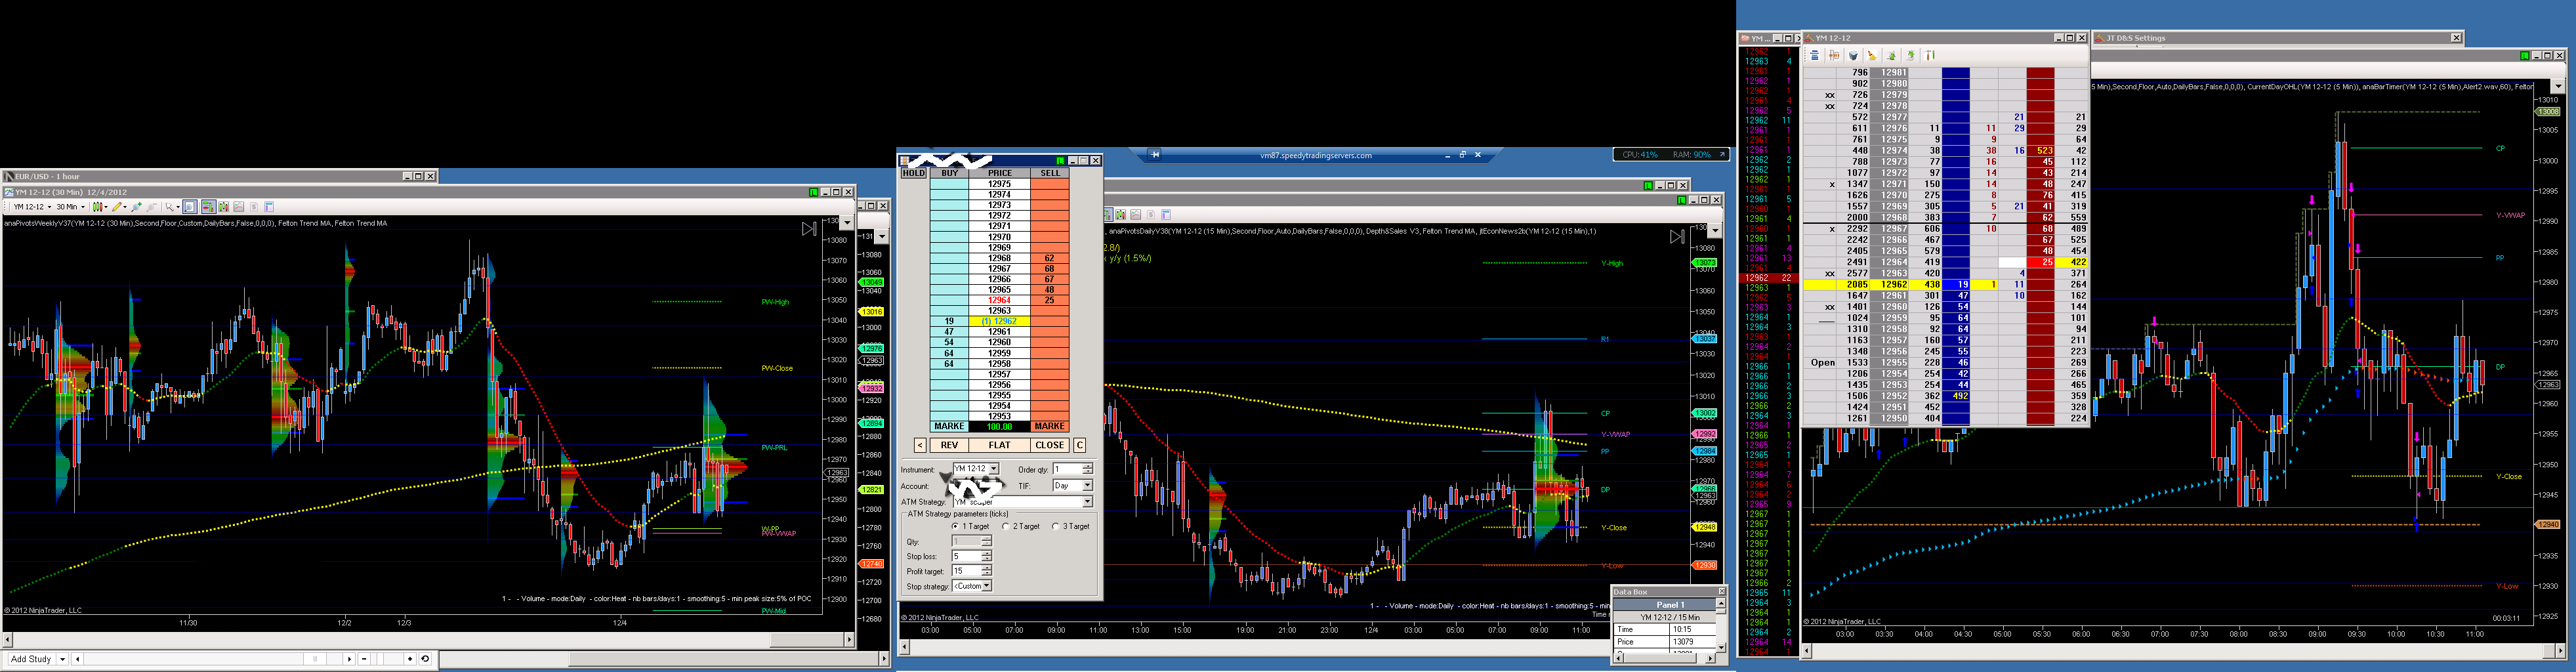
Task: Click the green up-arrow icon in DOM toolbar
Action: pos(1891,56)
